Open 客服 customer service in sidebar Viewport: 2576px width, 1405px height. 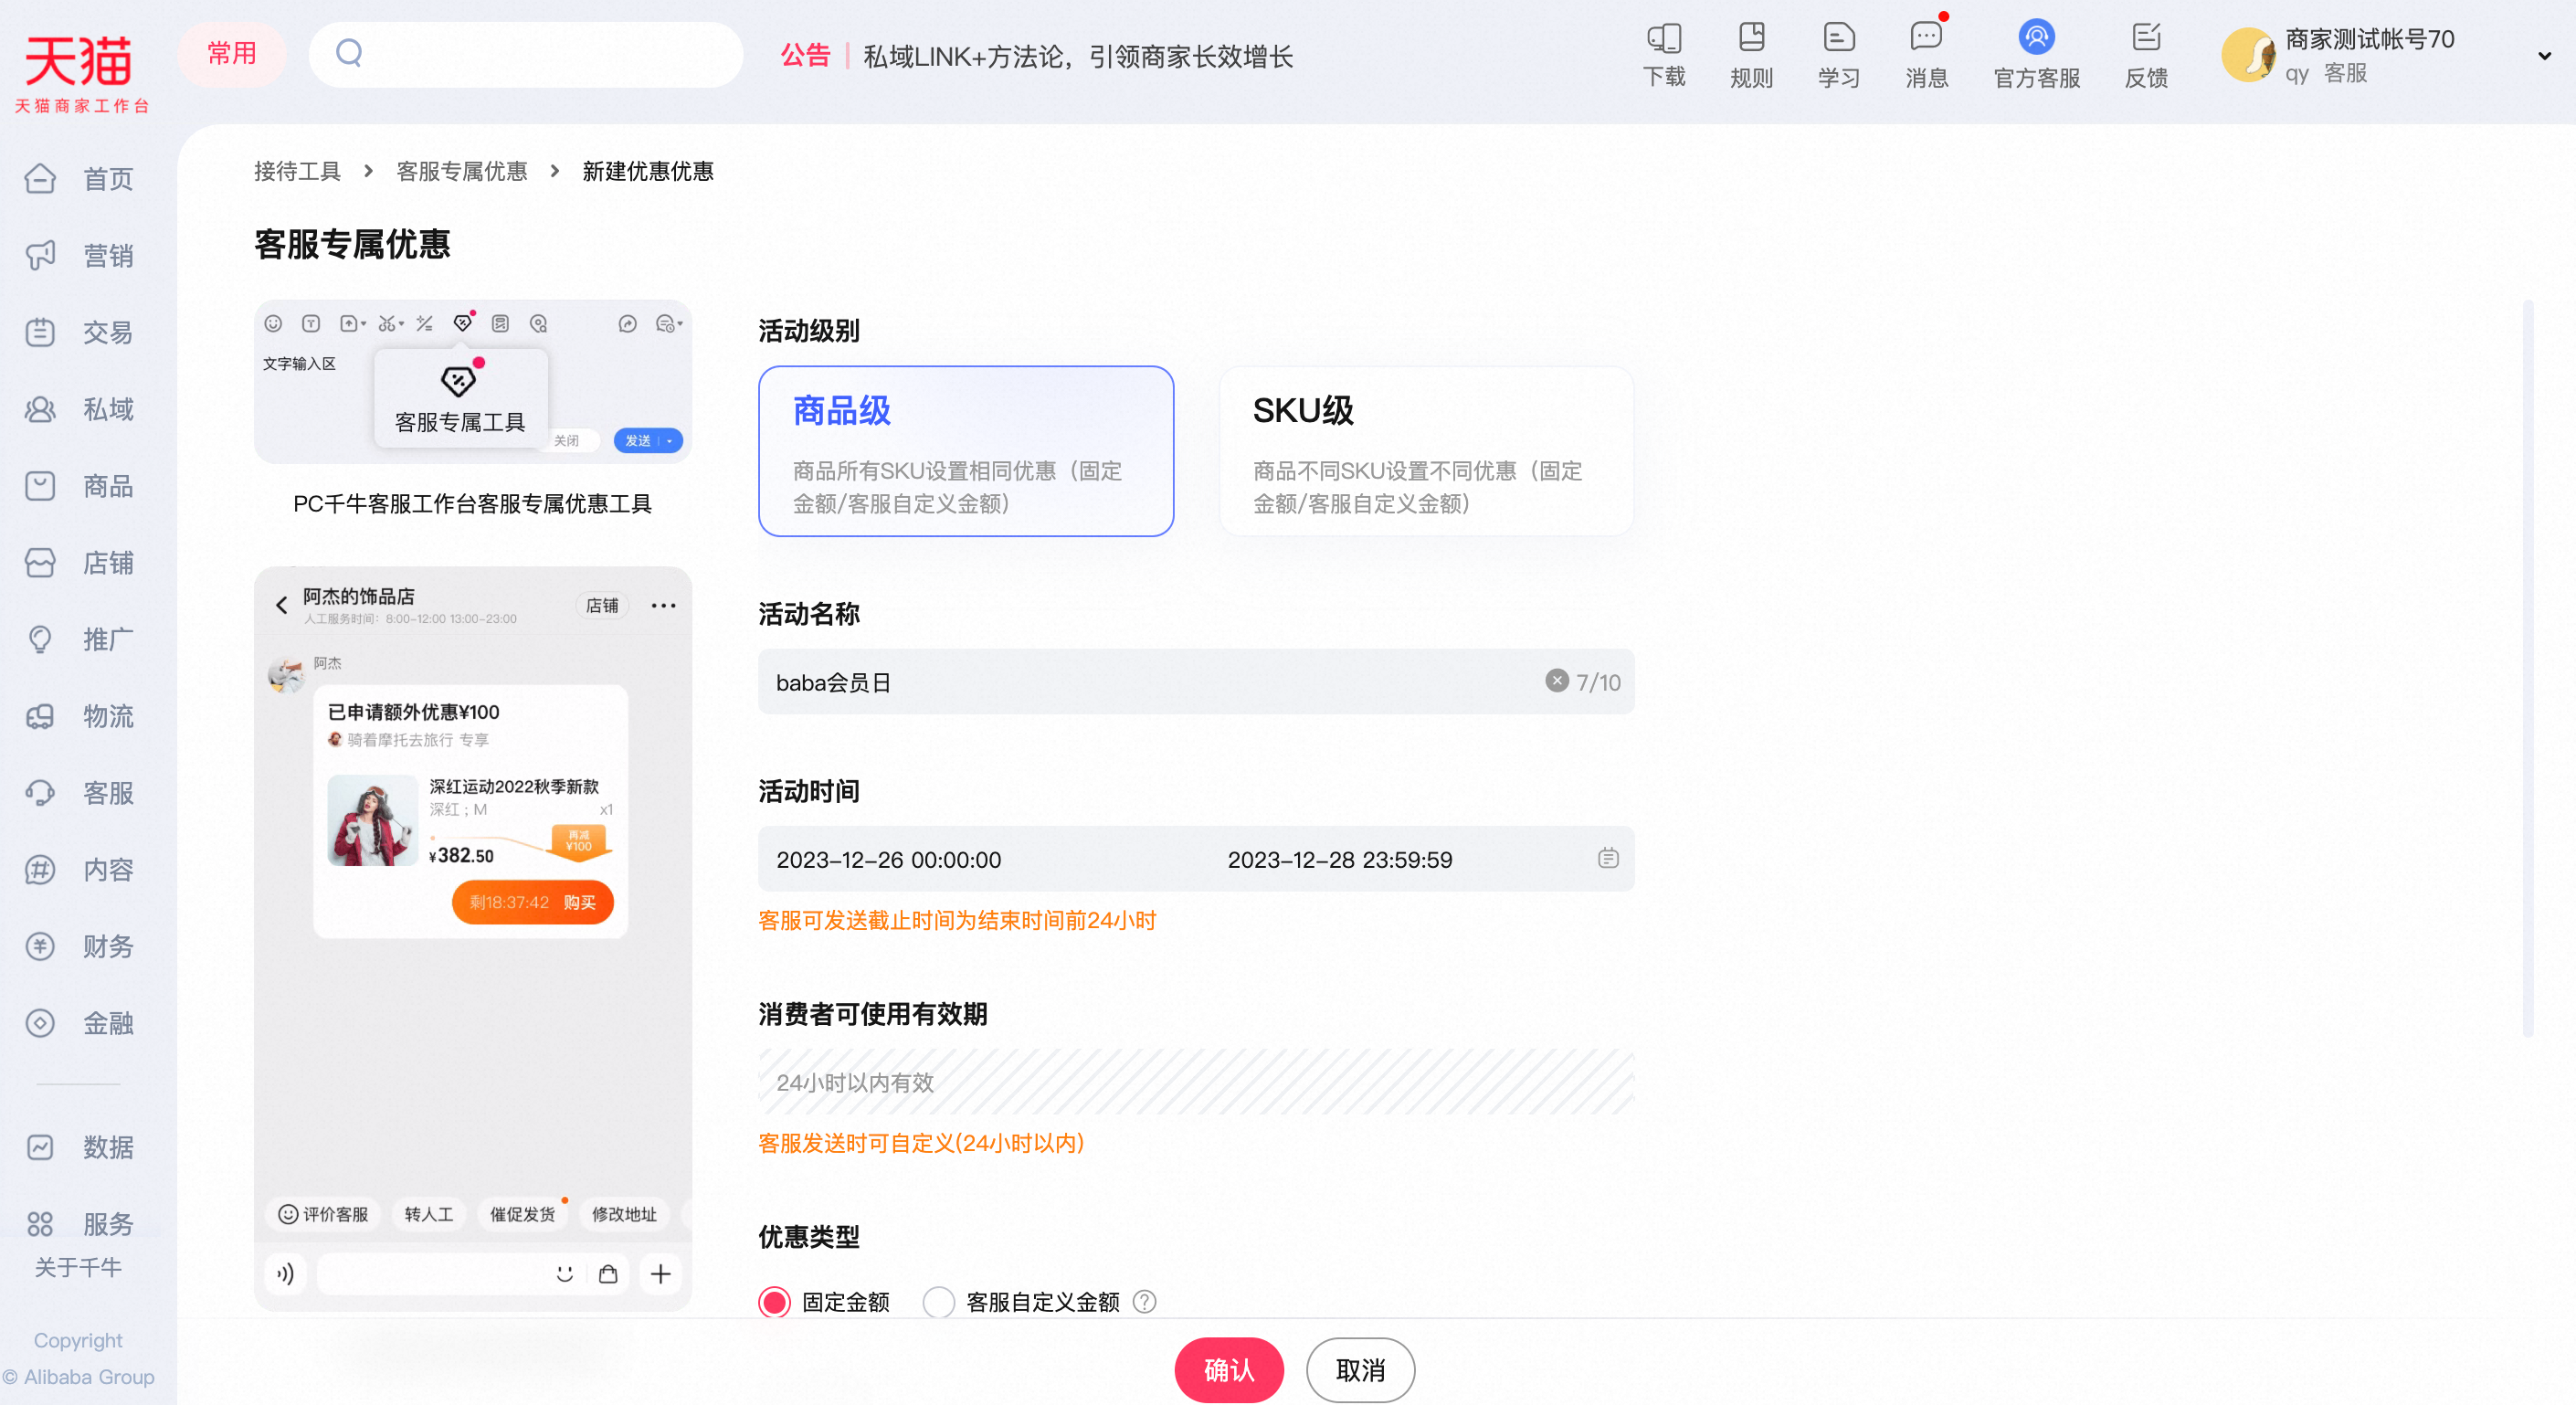[x=79, y=793]
